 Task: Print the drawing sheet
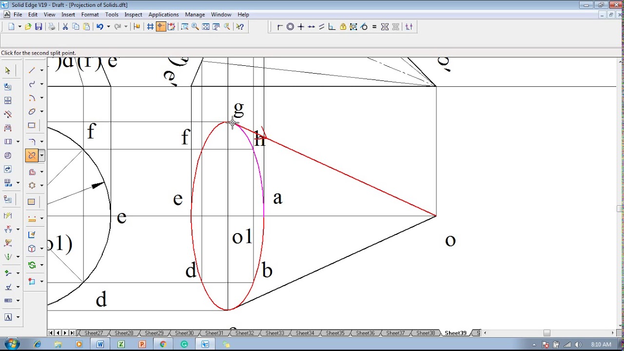click(52, 27)
